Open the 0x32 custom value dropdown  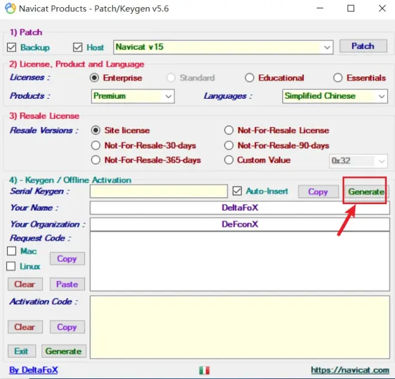(358, 161)
